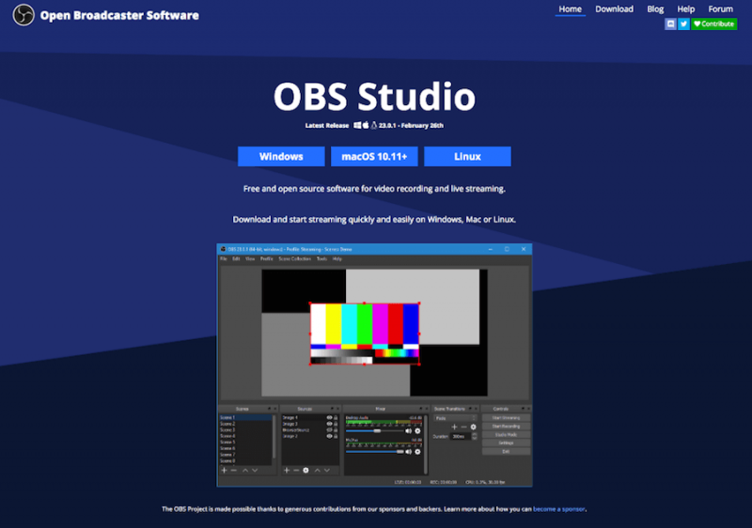Click Exit in Controls dock

click(x=506, y=451)
